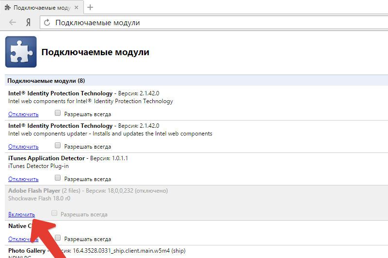Screen dimensions: 388x258
Task: Click the page heading Подключаемые модули
Action: pos(95,52)
